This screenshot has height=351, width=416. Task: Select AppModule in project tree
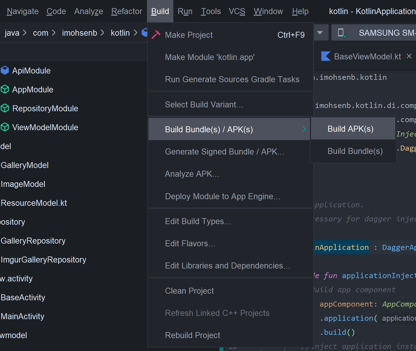click(x=33, y=89)
